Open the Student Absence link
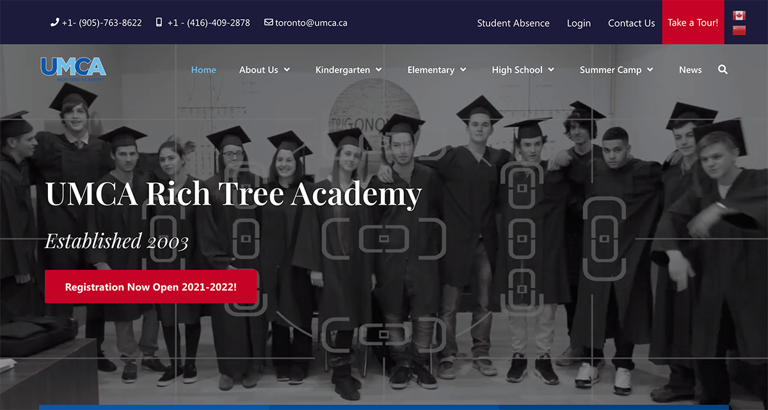The height and width of the screenshot is (410, 768). pyautogui.click(x=513, y=23)
